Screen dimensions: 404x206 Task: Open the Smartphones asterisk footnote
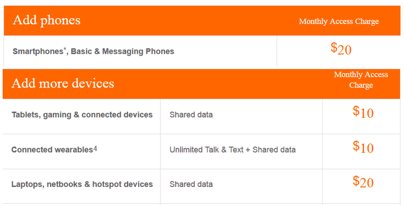(x=65, y=49)
